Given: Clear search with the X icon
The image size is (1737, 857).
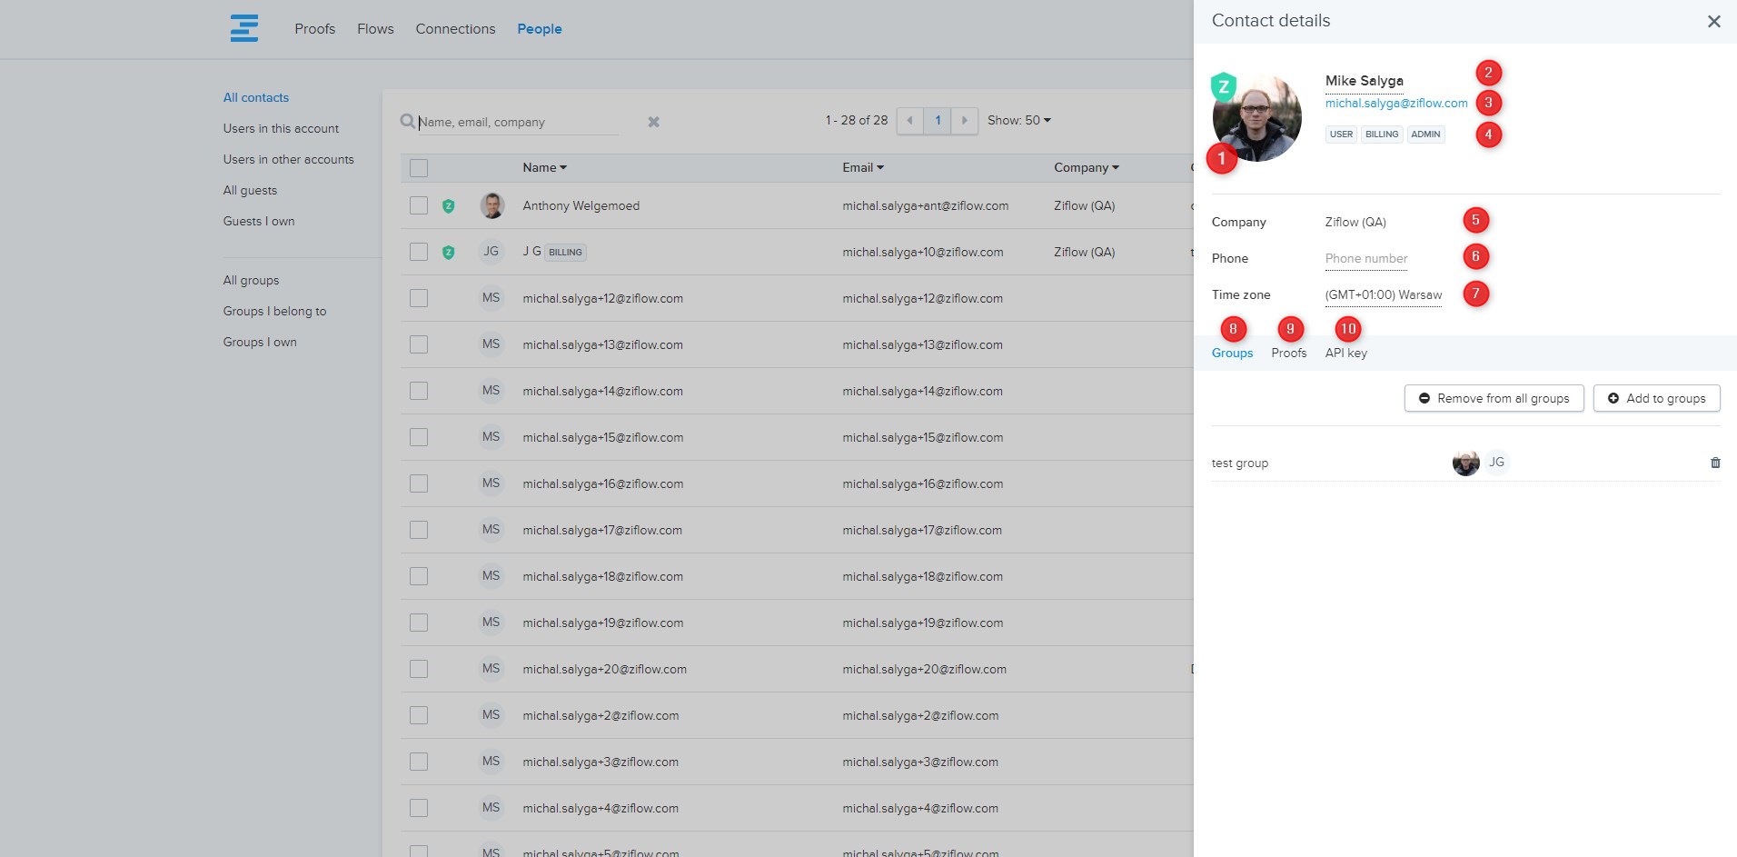Looking at the screenshot, I should point(653,122).
